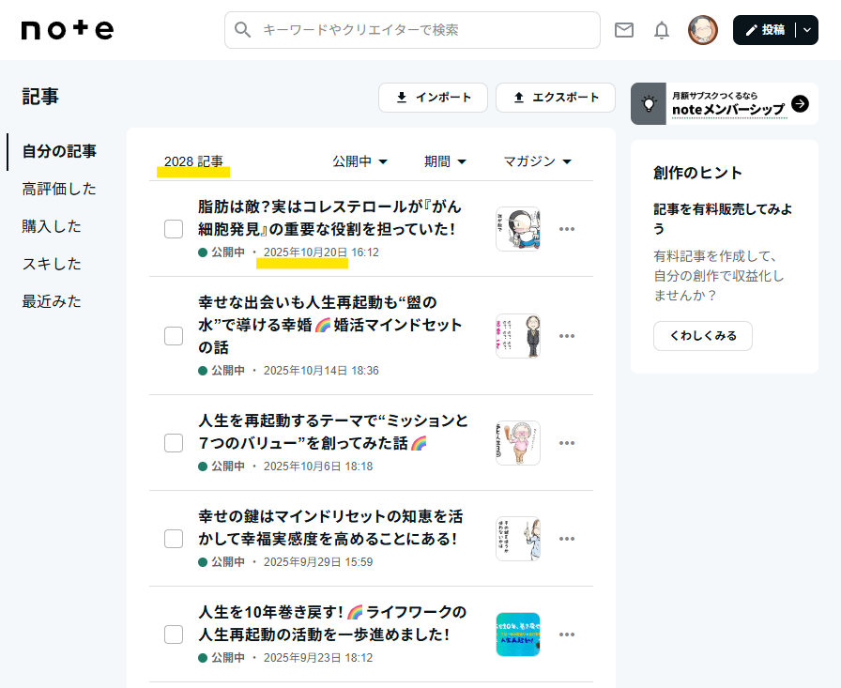The image size is (841, 688).
Task: Open more options for 2025年10月14日 article
Action: pos(567,336)
